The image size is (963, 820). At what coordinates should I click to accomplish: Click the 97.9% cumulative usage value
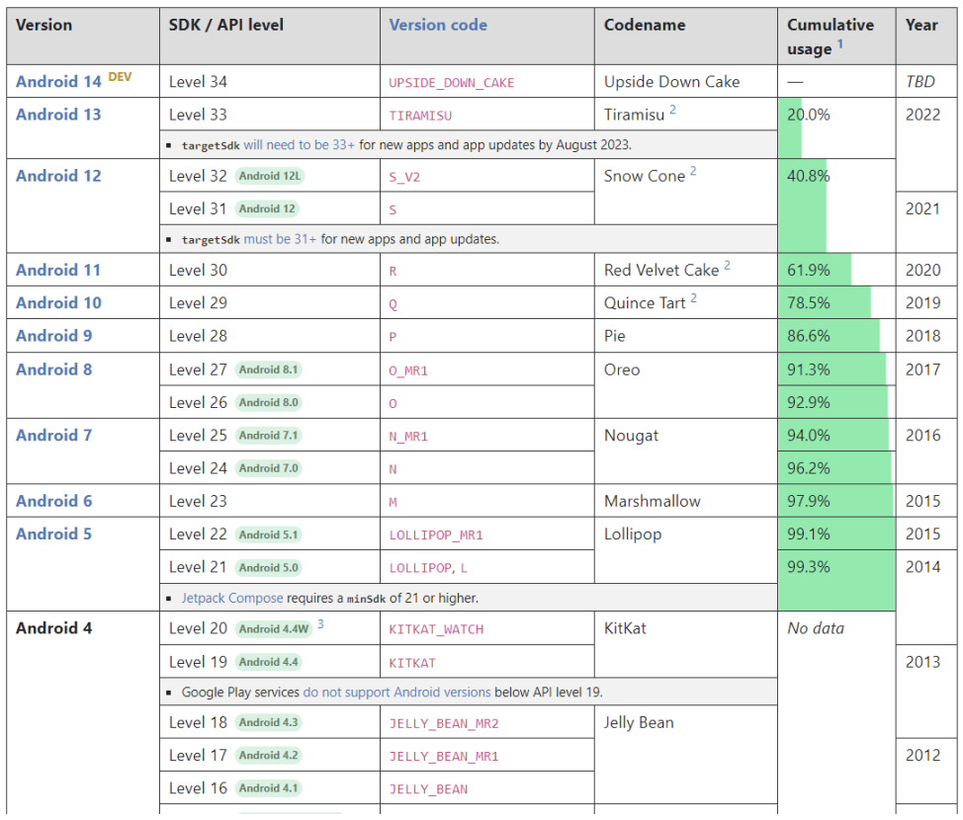[x=808, y=502]
